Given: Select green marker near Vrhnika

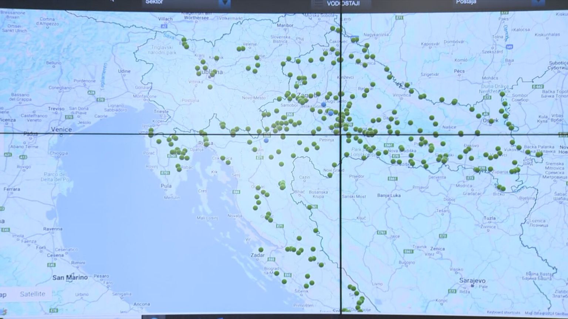Looking at the screenshot, I should point(210,87).
